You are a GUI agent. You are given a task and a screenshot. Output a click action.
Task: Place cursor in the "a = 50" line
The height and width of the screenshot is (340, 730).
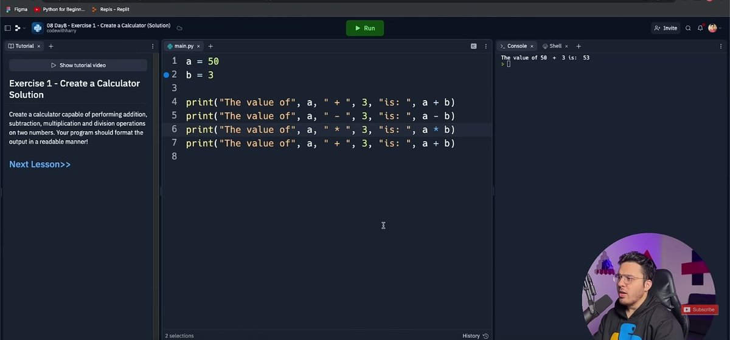(202, 61)
